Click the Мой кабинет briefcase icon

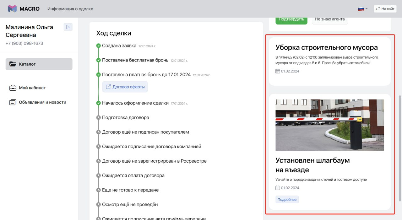click(x=13, y=88)
